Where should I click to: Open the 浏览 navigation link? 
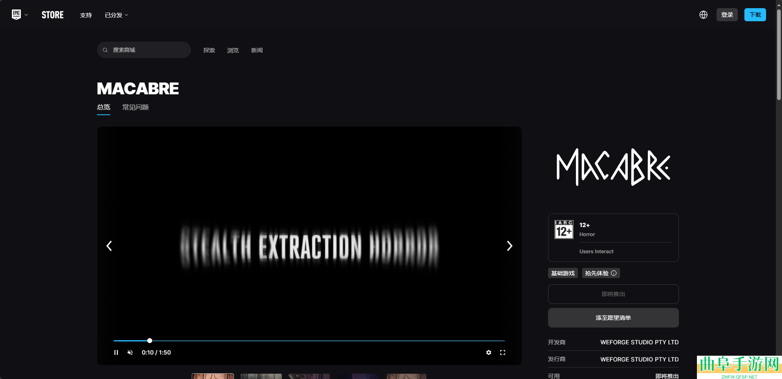[x=233, y=50]
